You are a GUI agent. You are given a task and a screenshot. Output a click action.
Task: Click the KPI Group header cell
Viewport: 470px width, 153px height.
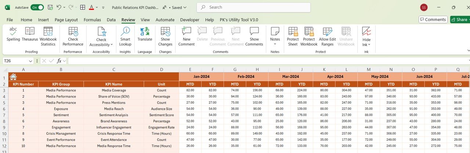tap(61, 84)
